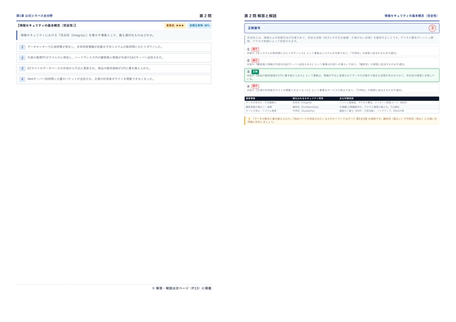Click the 【情報セキュリティの基本概念（完全性）】 title
The width and height of the screenshot is (456, 322).
(46, 25)
